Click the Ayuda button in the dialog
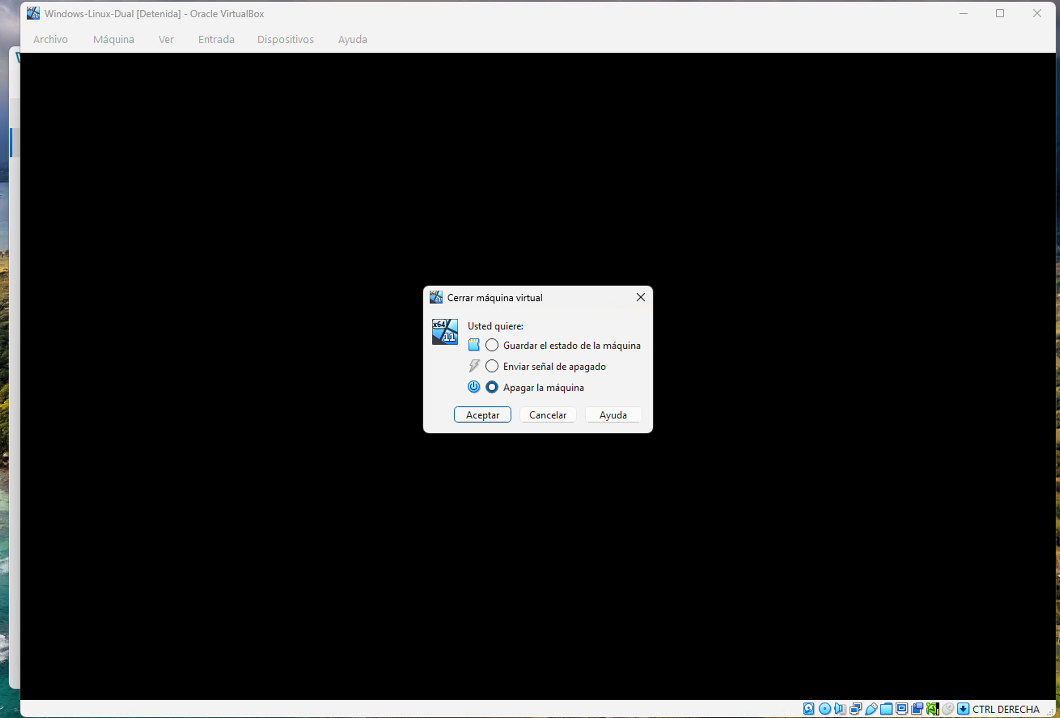The width and height of the screenshot is (1060, 718). [613, 415]
